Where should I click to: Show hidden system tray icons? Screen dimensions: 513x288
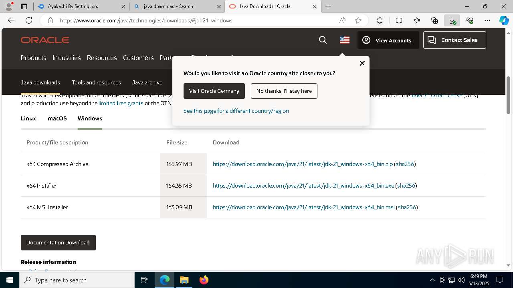[x=432, y=280]
